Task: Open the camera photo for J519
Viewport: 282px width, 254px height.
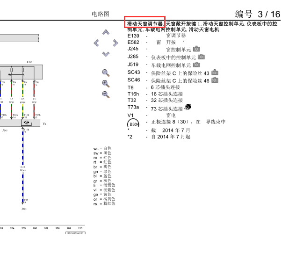Action: [x=196, y=65]
